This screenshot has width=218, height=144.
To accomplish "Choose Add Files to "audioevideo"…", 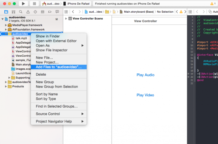I will [x=59, y=67].
